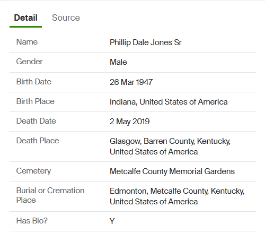Click death date 2 May 2019
The height and width of the screenshot is (233, 265).
129,122
